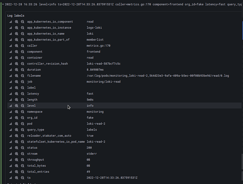Filter out query_type labels value
This screenshot has height=184, width=243.
tap(22, 130)
